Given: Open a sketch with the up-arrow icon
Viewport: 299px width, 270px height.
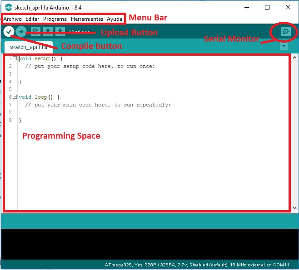Looking at the screenshot, I should point(48,31).
